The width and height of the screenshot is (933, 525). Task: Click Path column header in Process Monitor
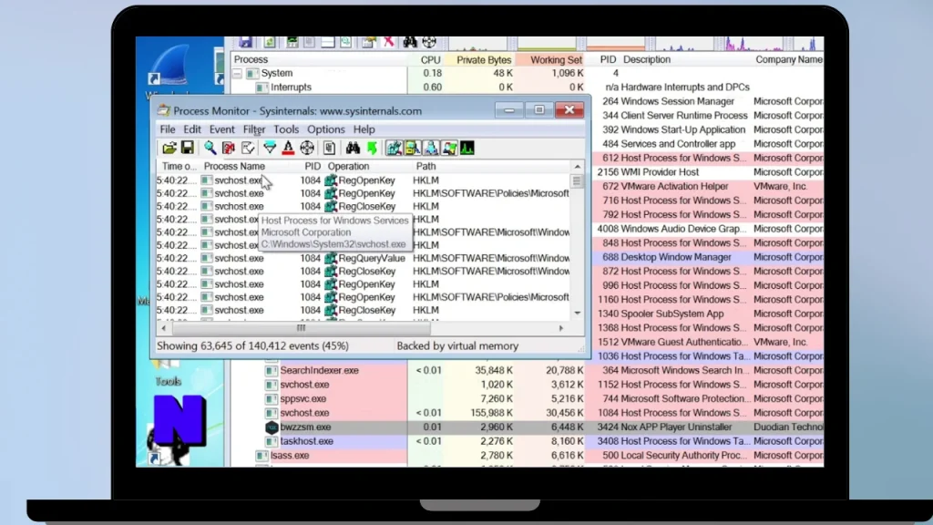[x=426, y=166]
